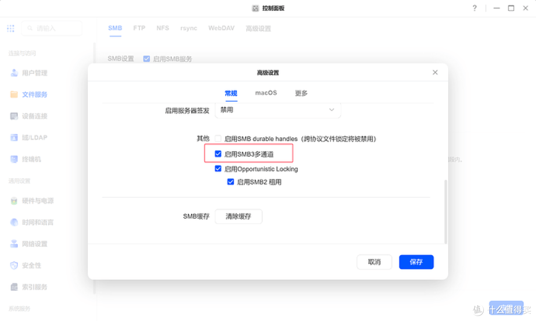
Task: Disable 启用Opportunistic Locking
Action: 218,168
